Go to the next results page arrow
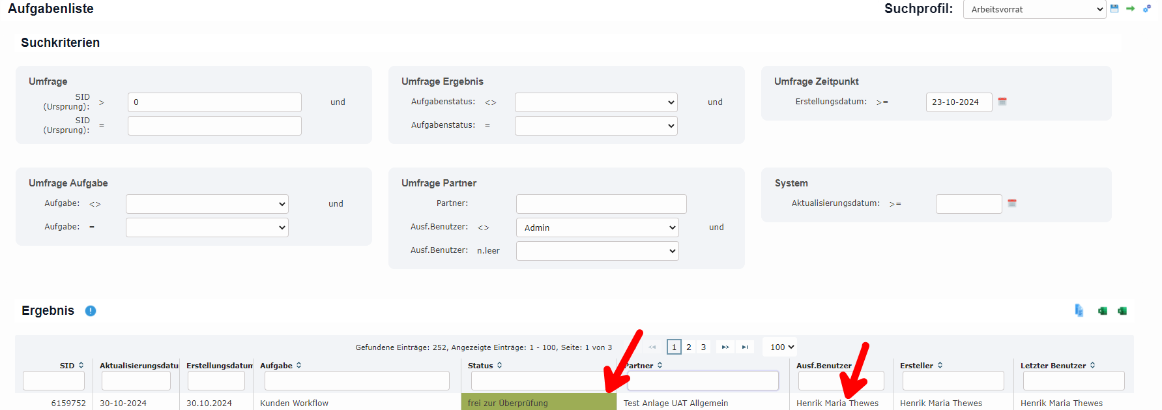The image size is (1162, 410). click(x=725, y=347)
